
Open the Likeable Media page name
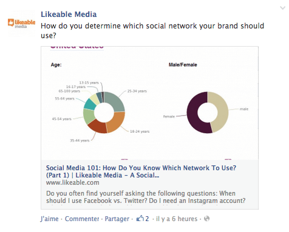click(x=69, y=15)
